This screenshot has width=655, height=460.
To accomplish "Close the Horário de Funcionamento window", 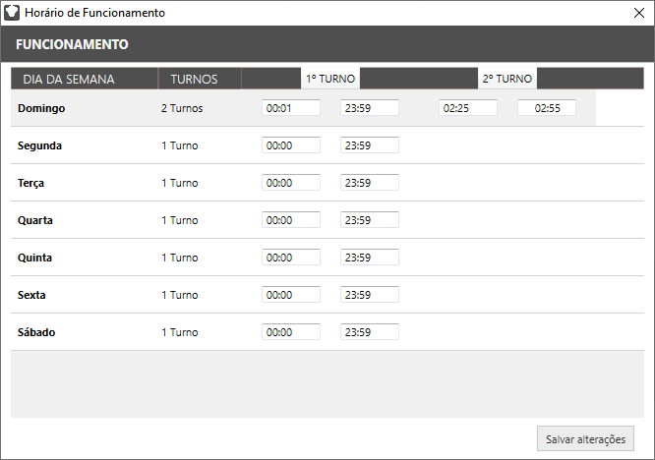I will [638, 13].
